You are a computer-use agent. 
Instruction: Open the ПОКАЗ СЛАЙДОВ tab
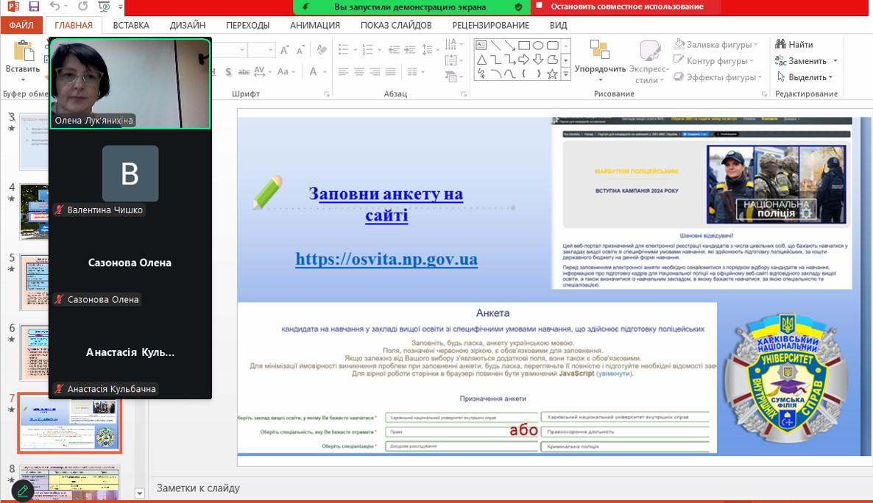coord(396,25)
